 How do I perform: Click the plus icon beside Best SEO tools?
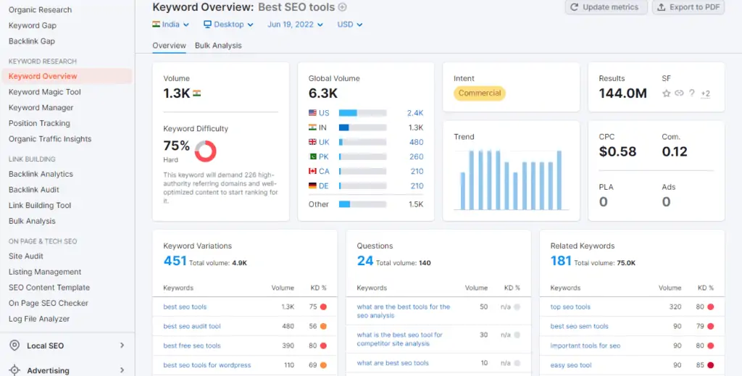pos(343,7)
